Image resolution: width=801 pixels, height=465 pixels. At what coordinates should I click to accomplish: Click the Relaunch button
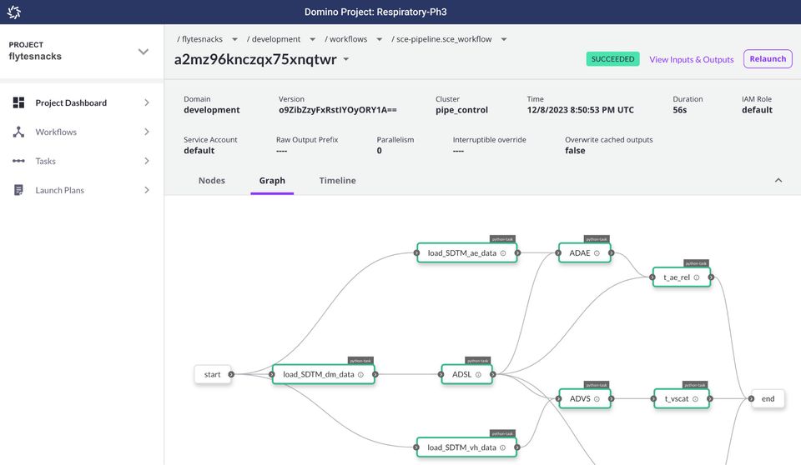click(x=768, y=58)
